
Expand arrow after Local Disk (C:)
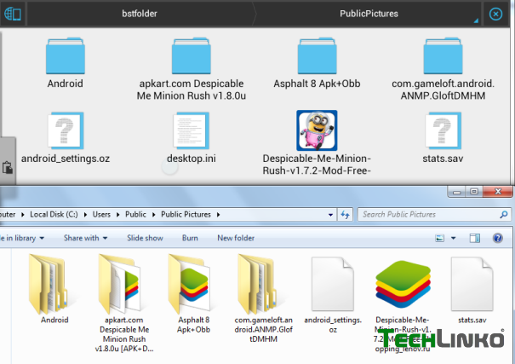(x=85, y=215)
